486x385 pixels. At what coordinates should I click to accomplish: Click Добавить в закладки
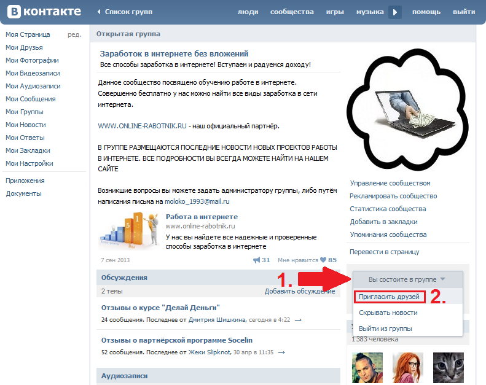point(384,222)
